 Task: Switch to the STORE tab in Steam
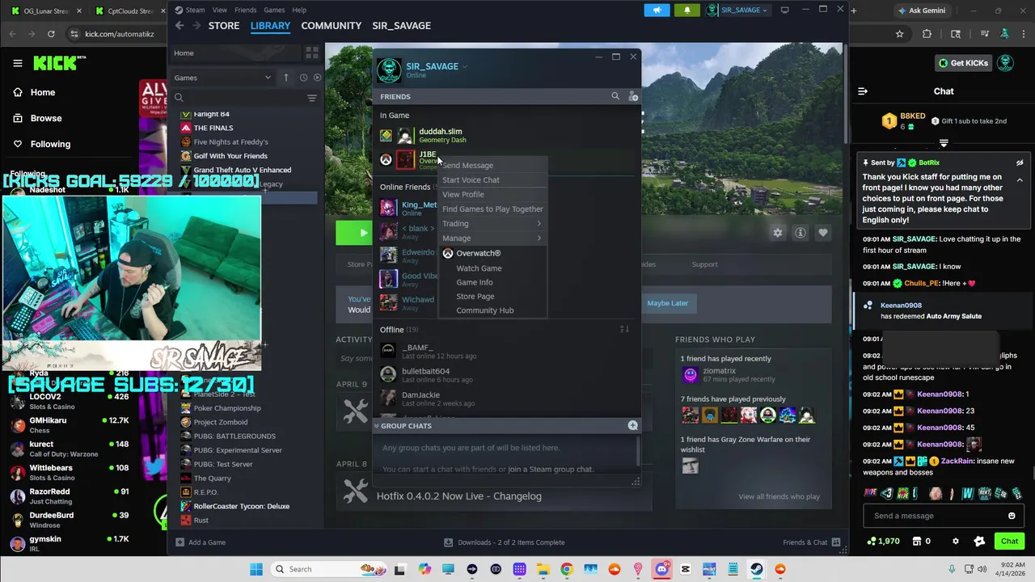(224, 26)
